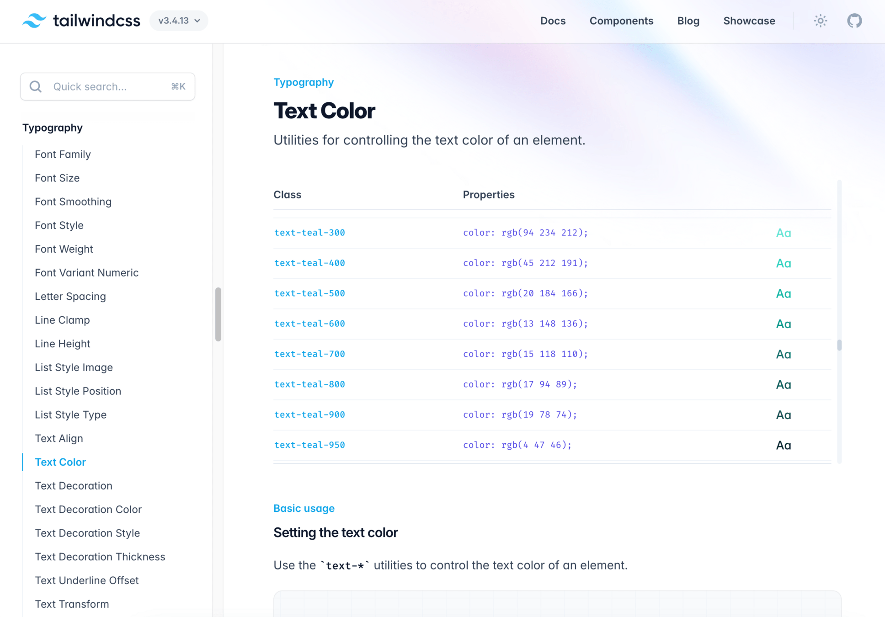Screen dimensions: 885x617
Task: Click the text-teal-950 Aa color sample
Action: pyautogui.click(x=783, y=445)
